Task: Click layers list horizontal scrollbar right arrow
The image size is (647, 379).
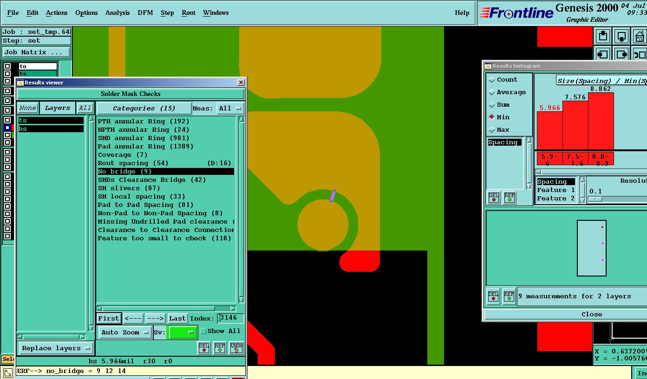Action: point(82,337)
